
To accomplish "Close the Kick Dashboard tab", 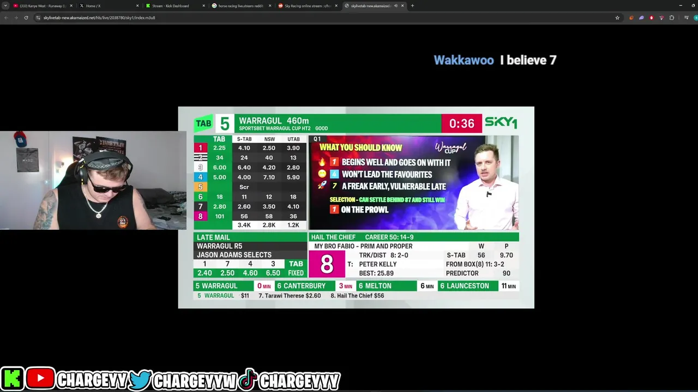I will (x=204, y=5).
